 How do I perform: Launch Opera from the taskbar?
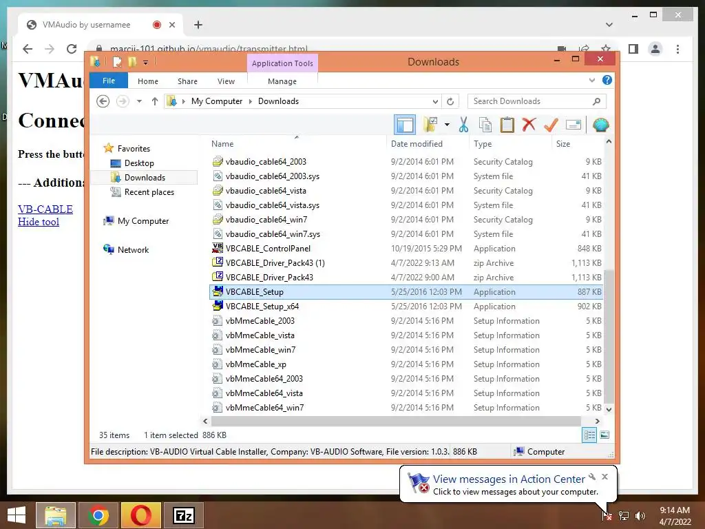tap(140, 515)
